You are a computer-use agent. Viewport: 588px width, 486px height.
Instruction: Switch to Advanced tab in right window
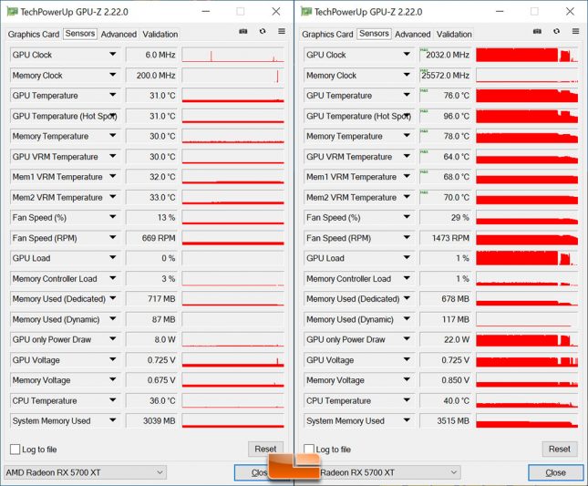(x=412, y=34)
